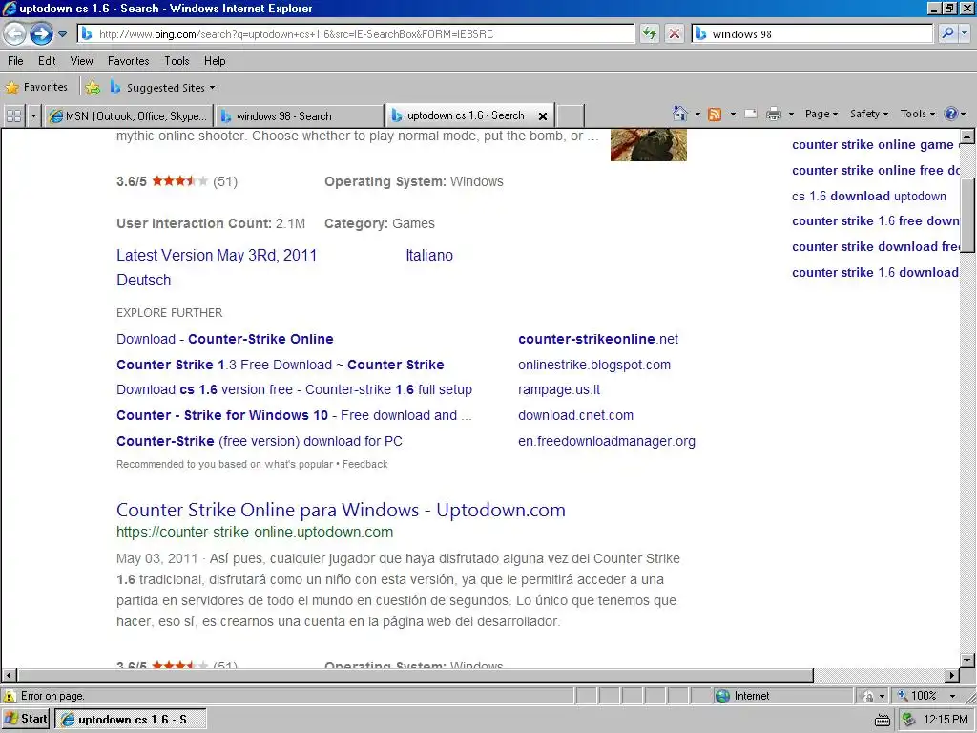Open Download - Counter-Strike Online link

225,339
